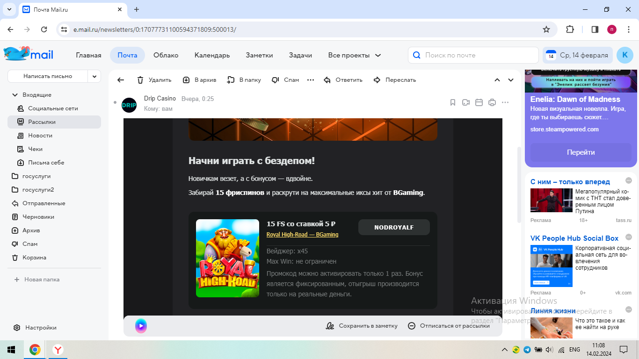Screen dimensions: 639x359
Task: Toggle the unread dot beside Drip Casino
Action: [115, 102]
